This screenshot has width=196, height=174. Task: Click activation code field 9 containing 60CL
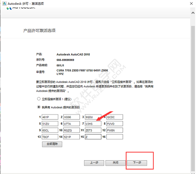[x=50, y=130]
